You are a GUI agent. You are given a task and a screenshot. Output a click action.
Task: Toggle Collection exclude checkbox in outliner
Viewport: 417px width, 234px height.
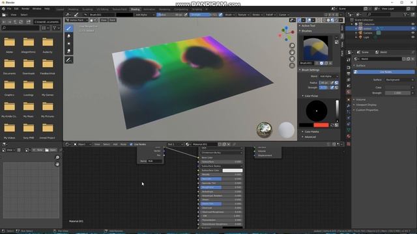(x=356, y=24)
